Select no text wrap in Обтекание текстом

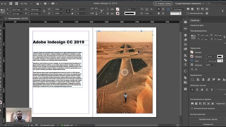(x=192, y=90)
